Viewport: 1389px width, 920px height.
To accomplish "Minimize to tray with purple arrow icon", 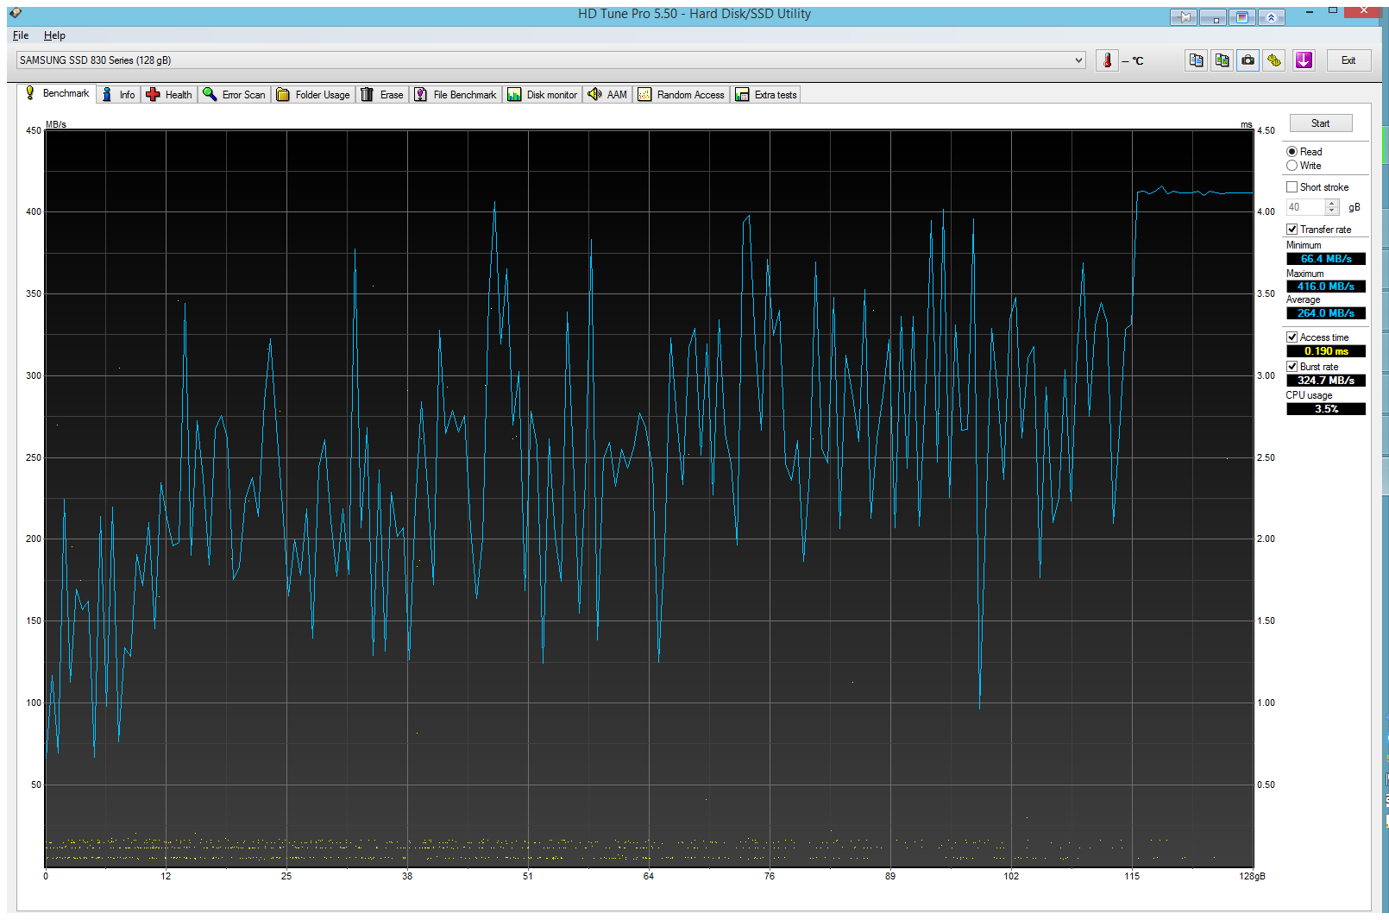I will click(x=1304, y=60).
